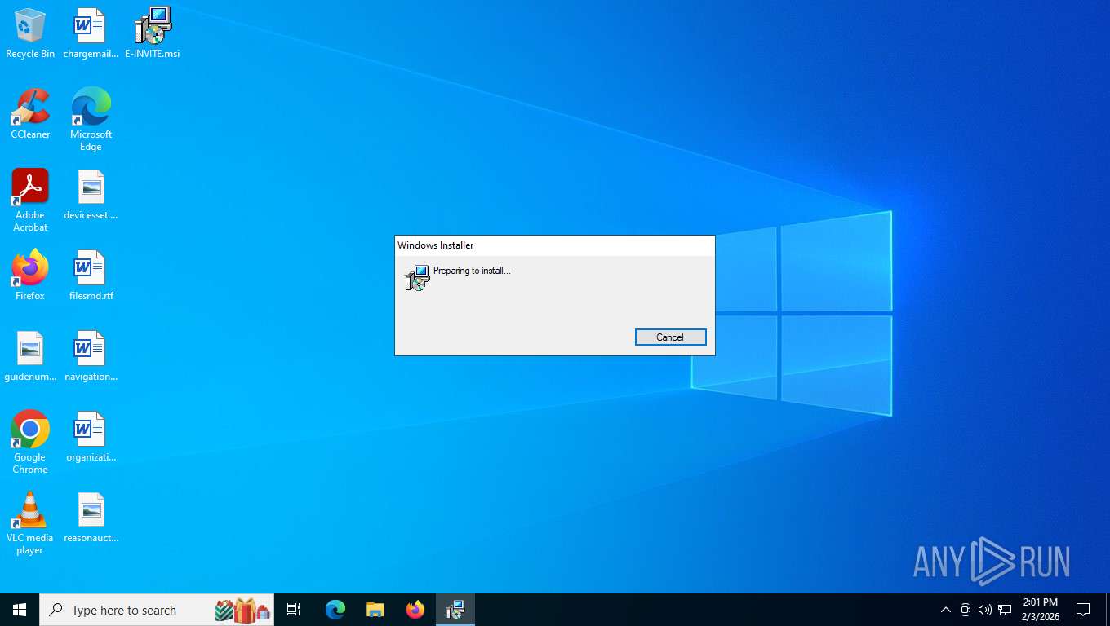Open the volume control in tray
1110x626 pixels.
coord(985,610)
